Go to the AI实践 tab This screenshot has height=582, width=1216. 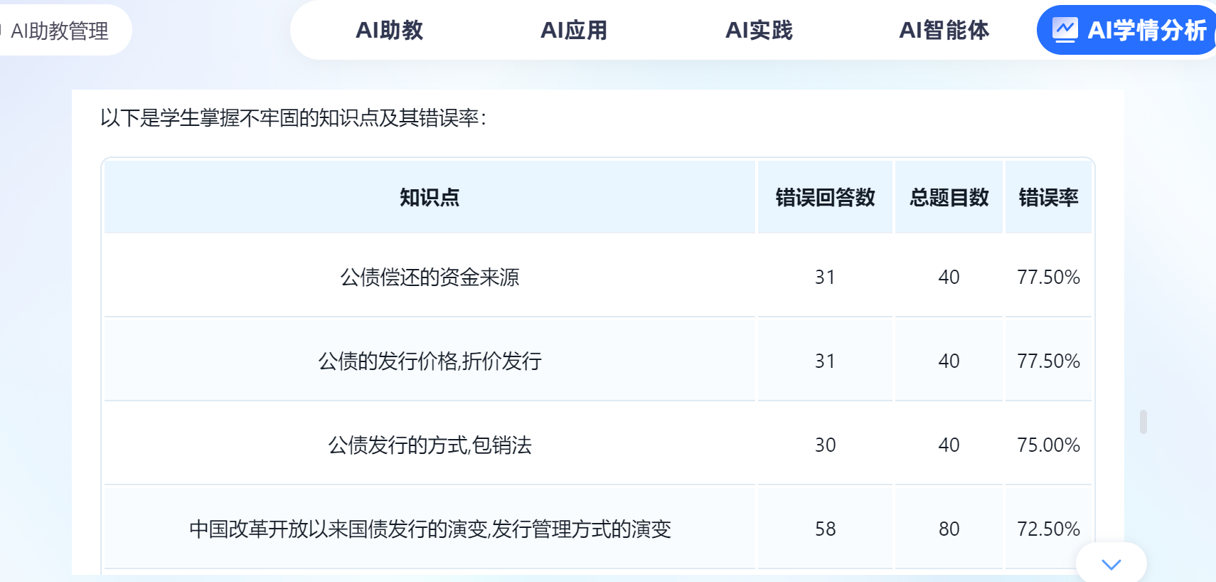tap(759, 30)
